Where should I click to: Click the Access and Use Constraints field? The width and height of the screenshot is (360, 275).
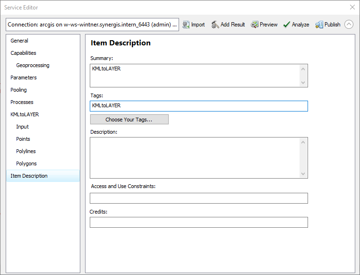click(198, 198)
